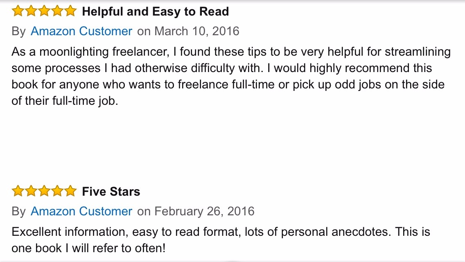
Task: Click the middle star of the Five Stars rating
Action: click(44, 191)
